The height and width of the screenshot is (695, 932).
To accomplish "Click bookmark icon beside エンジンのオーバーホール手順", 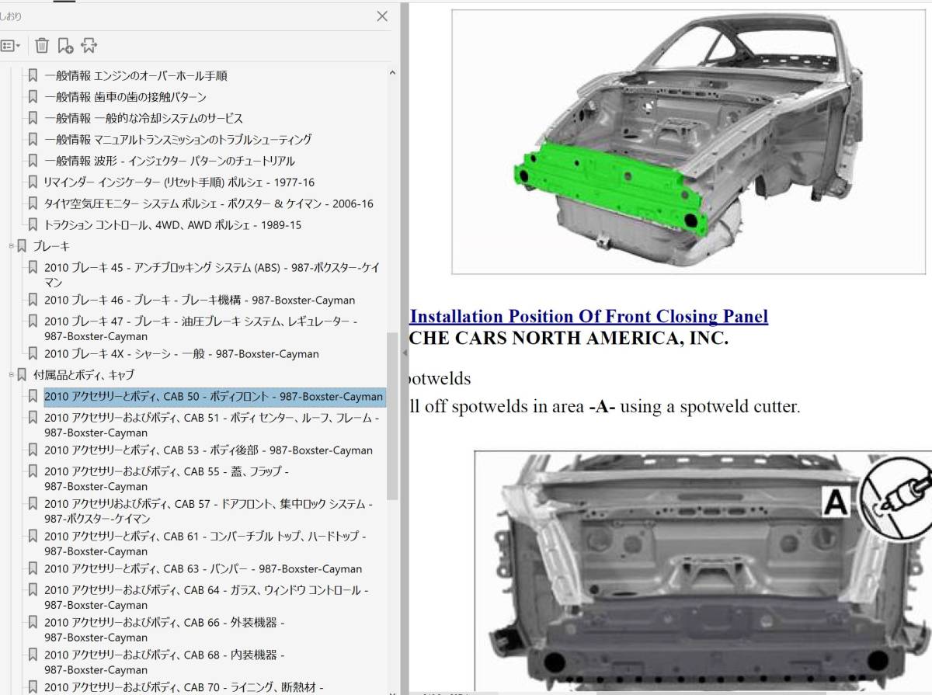I will coord(33,75).
